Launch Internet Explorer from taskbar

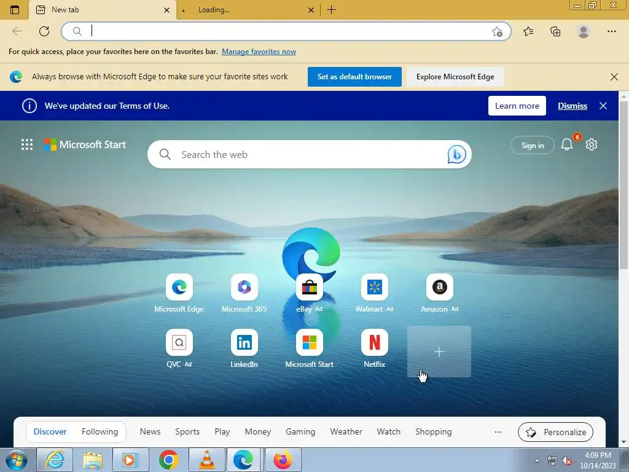(x=55, y=460)
